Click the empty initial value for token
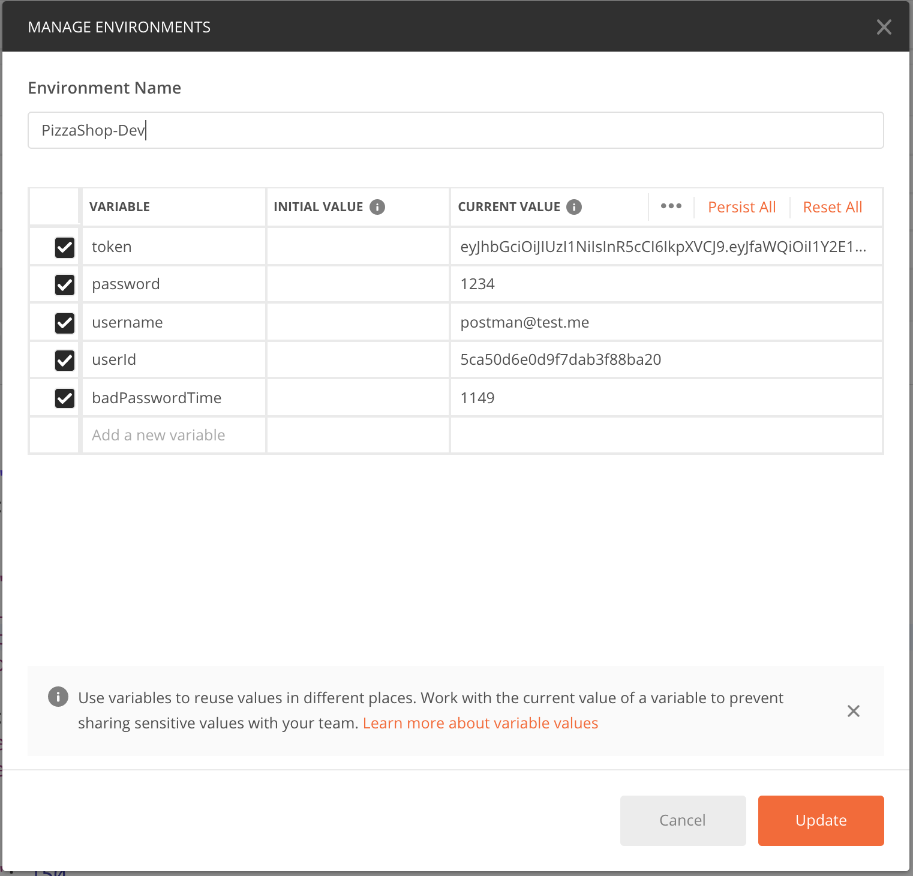This screenshot has width=913, height=876. click(358, 247)
